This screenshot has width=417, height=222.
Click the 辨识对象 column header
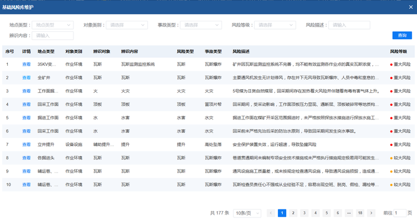click(102, 52)
